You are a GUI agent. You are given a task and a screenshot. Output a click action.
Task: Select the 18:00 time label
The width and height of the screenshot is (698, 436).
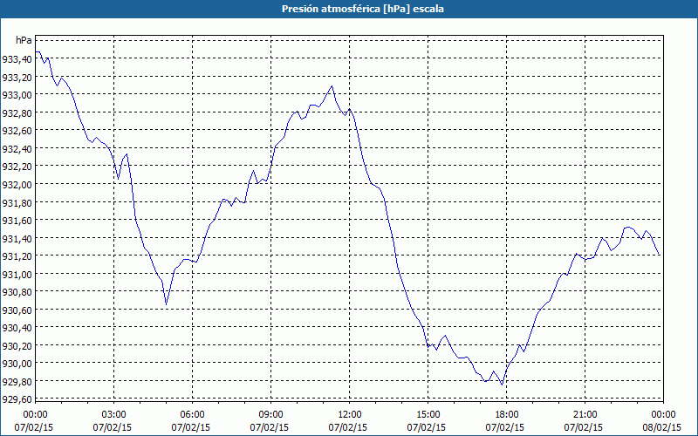click(507, 415)
